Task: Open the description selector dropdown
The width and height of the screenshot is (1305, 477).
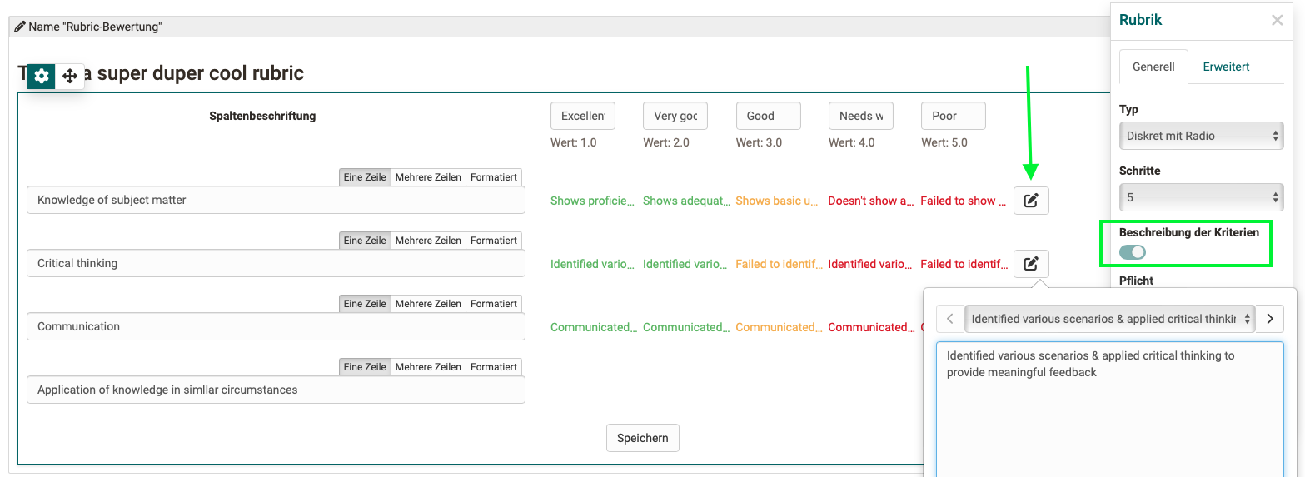Action: tap(1109, 319)
